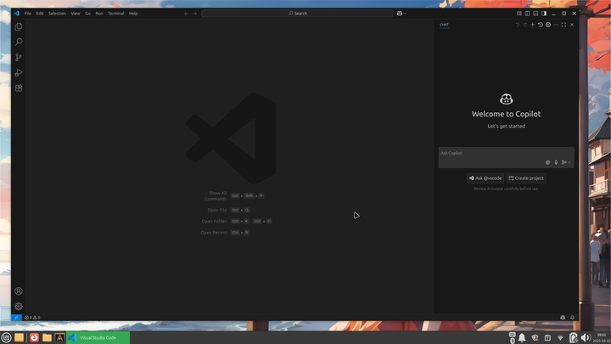Open the Manage gear settings icon
This screenshot has height=344, width=611.
tap(19, 306)
